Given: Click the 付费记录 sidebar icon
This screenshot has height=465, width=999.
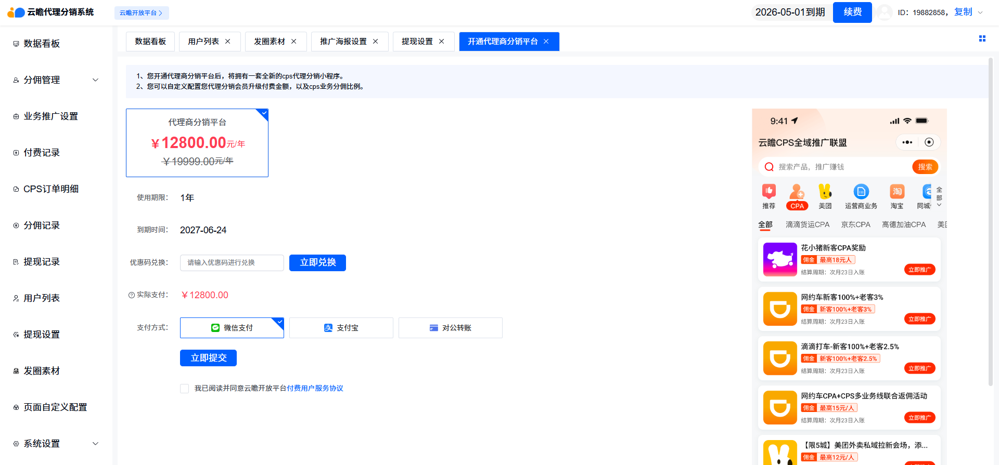Looking at the screenshot, I should [x=16, y=153].
